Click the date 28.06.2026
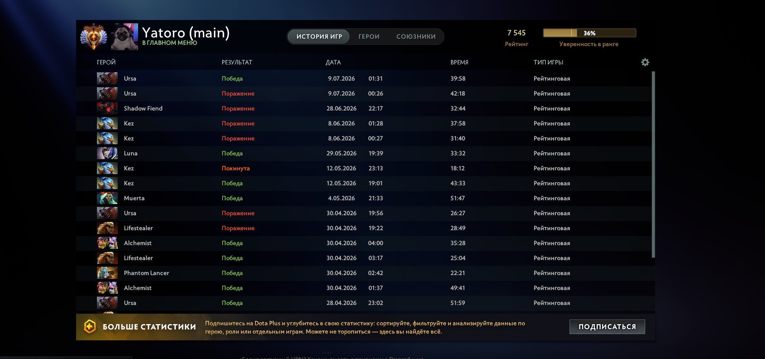The image size is (765, 359). tap(342, 108)
